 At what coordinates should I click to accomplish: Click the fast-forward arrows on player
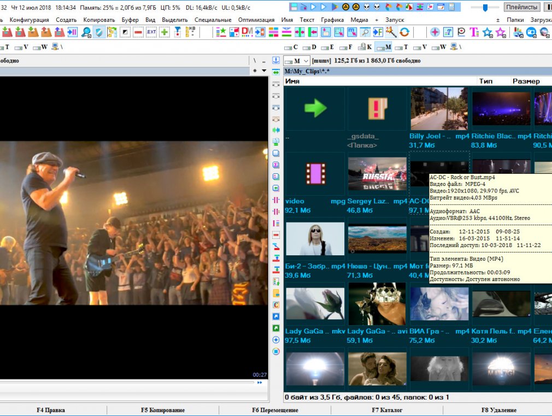(x=260, y=383)
